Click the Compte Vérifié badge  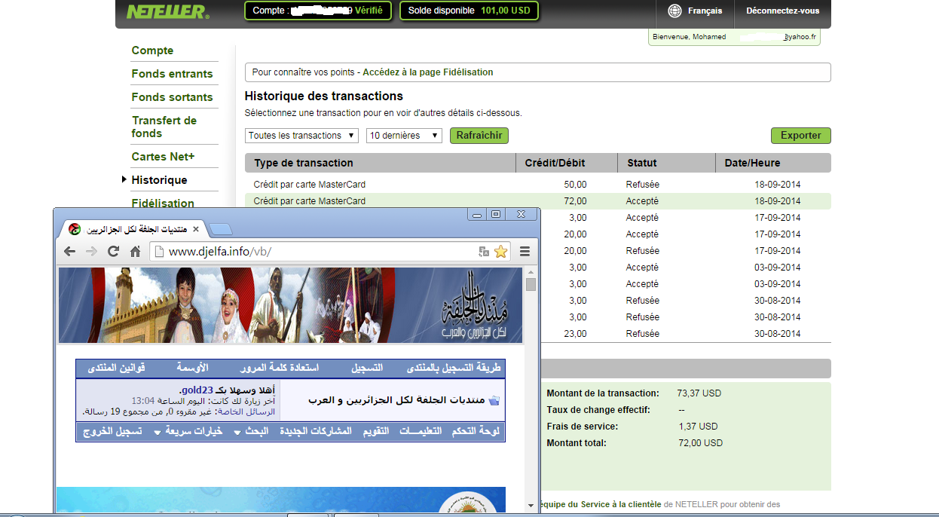pyautogui.click(x=318, y=11)
